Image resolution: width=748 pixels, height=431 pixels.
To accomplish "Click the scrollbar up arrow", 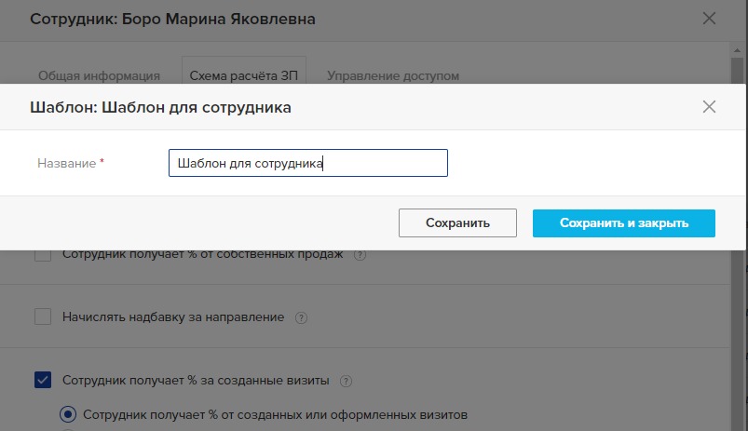I will [x=737, y=50].
